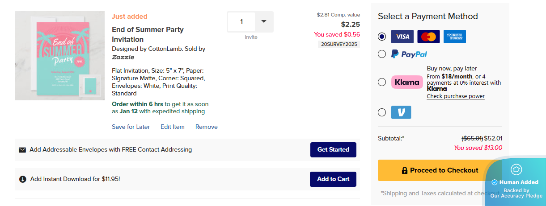Select the Venmo payment radio button
The image size is (546, 206).
382,112
